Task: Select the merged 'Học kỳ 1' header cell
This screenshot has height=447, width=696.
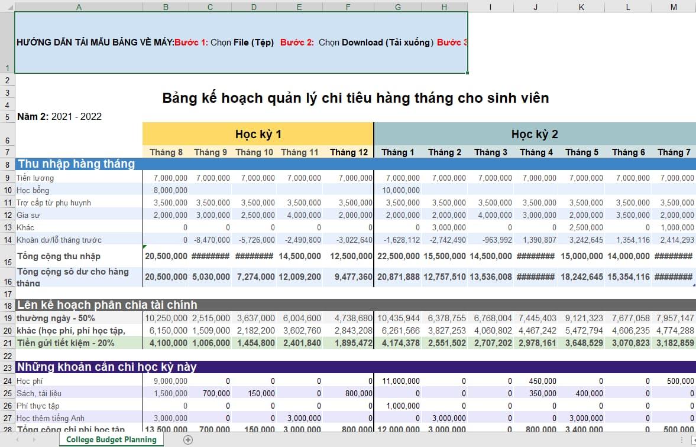Action: [257, 134]
